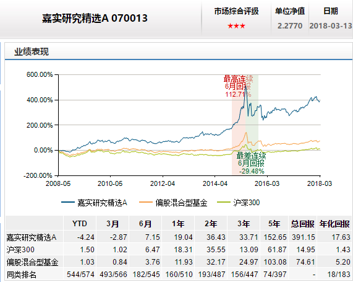Click the 总回报 value 391.15

[x=304, y=237]
